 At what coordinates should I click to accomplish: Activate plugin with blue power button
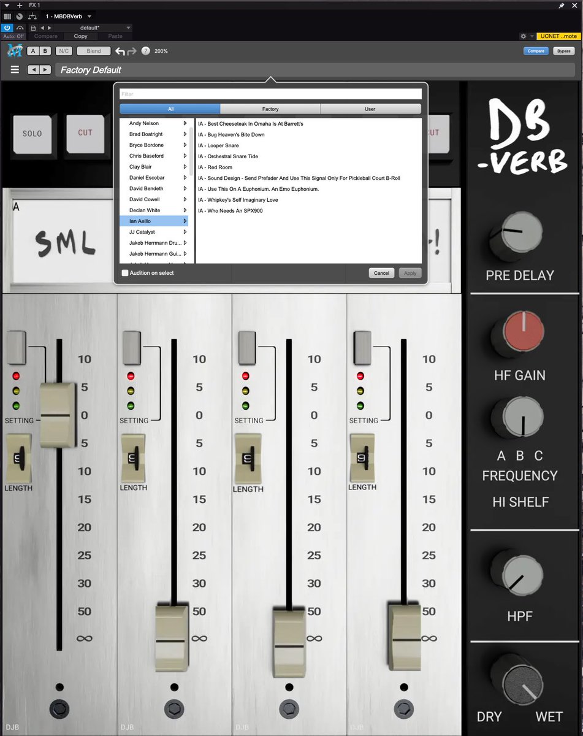tap(7, 28)
